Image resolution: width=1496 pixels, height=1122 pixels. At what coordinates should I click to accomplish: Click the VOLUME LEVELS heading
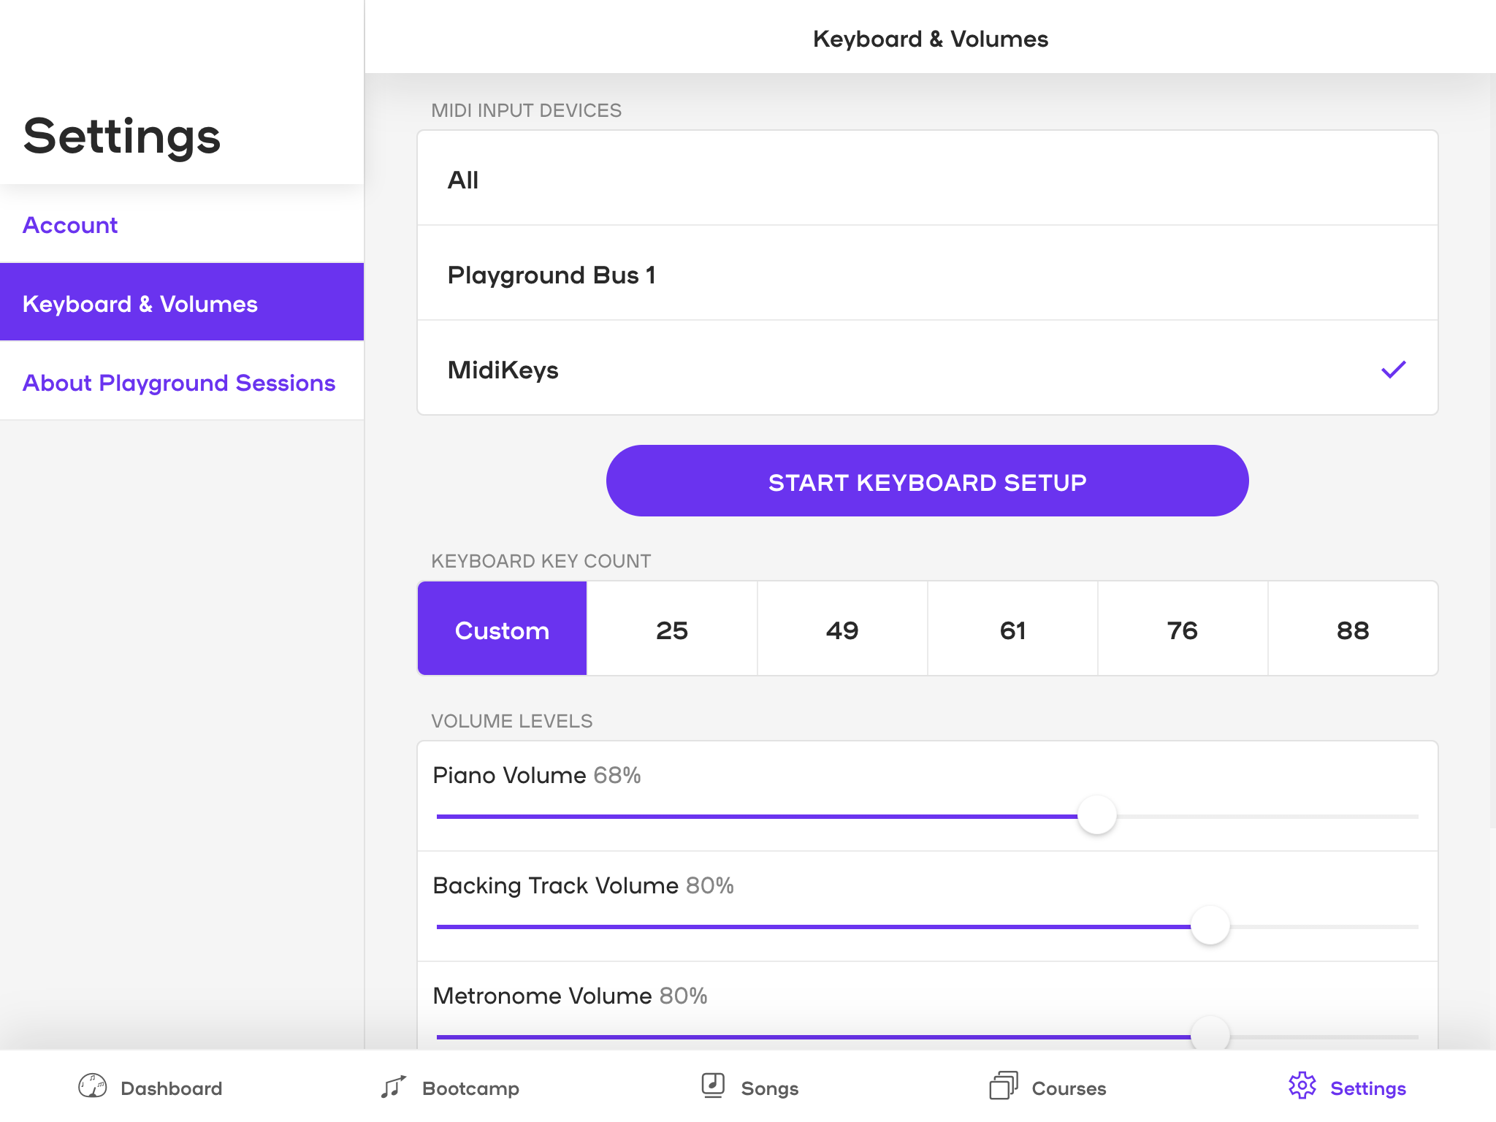(511, 721)
